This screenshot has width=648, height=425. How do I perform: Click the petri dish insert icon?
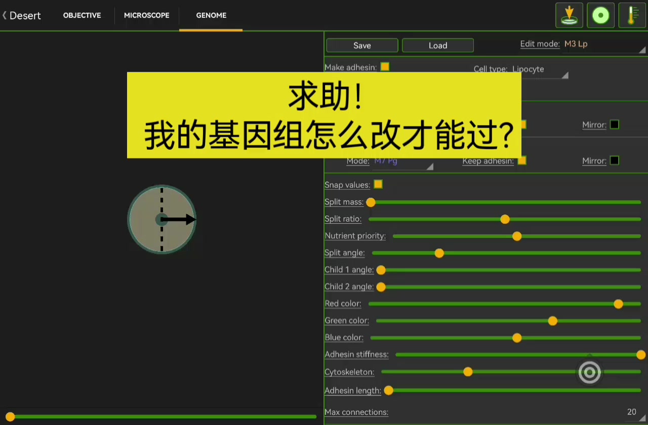(x=569, y=15)
